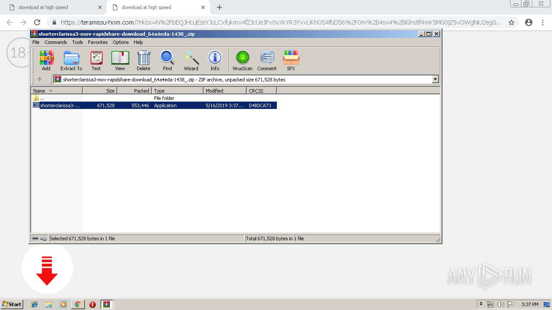
Task: Open Chrome's three-dot menu
Action: coord(543,22)
